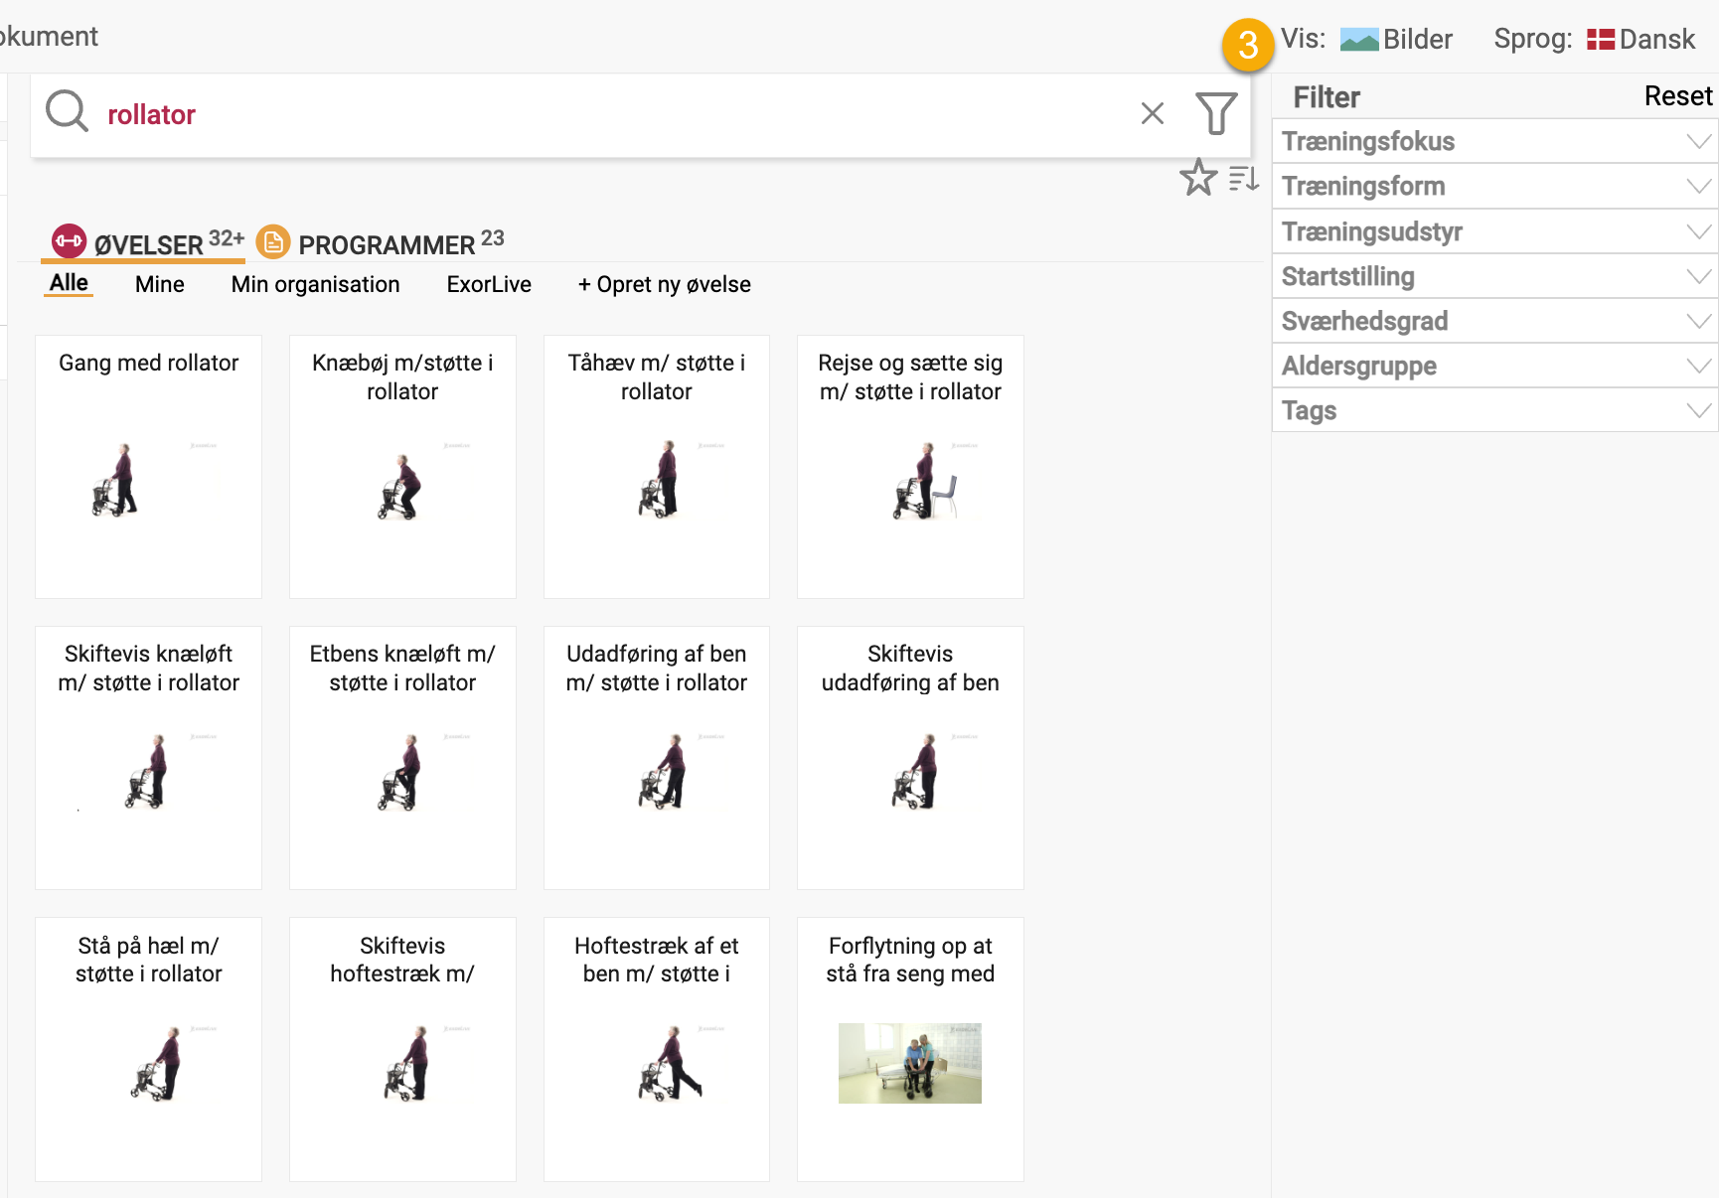This screenshot has width=1719, height=1198.
Task: Switch to the PROGRAMMER tab
Action: coord(381,242)
